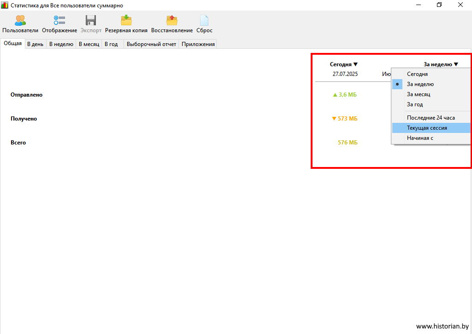Click the Восстановление restore icon
The height and width of the screenshot is (334, 472).
pos(172,21)
